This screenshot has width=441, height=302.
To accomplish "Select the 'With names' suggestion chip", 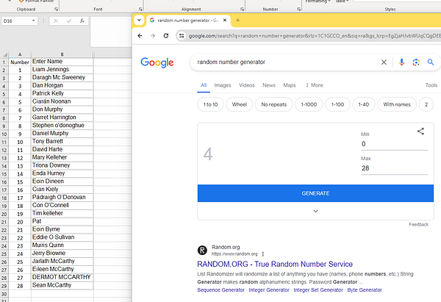I will click(x=397, y=104).
